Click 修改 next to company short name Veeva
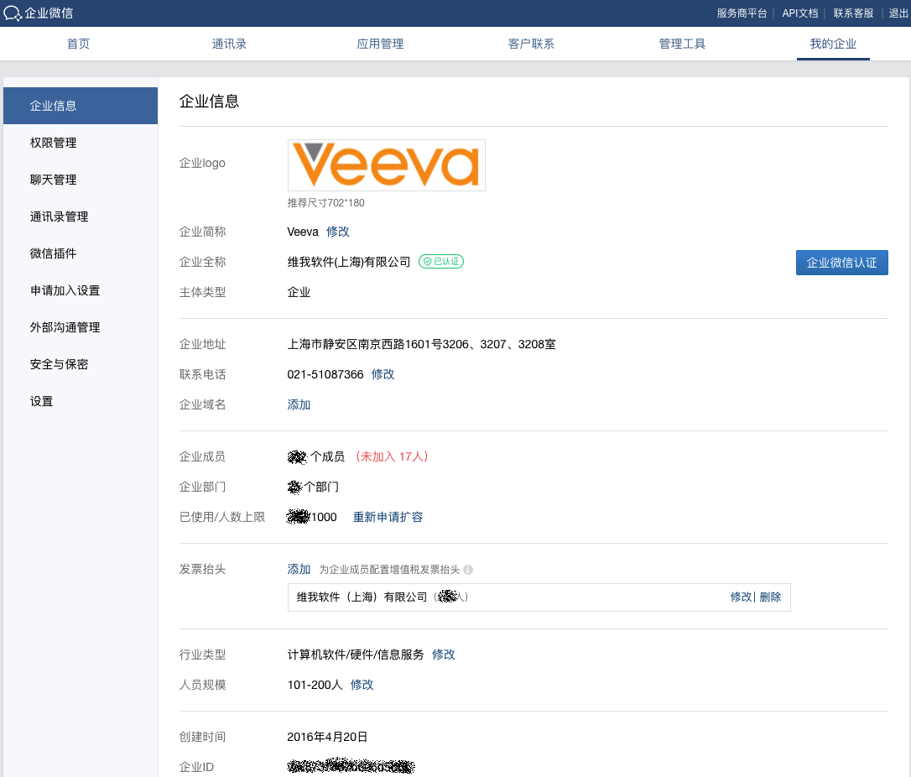Screen dimensions: 911x777 pos(338,232)
